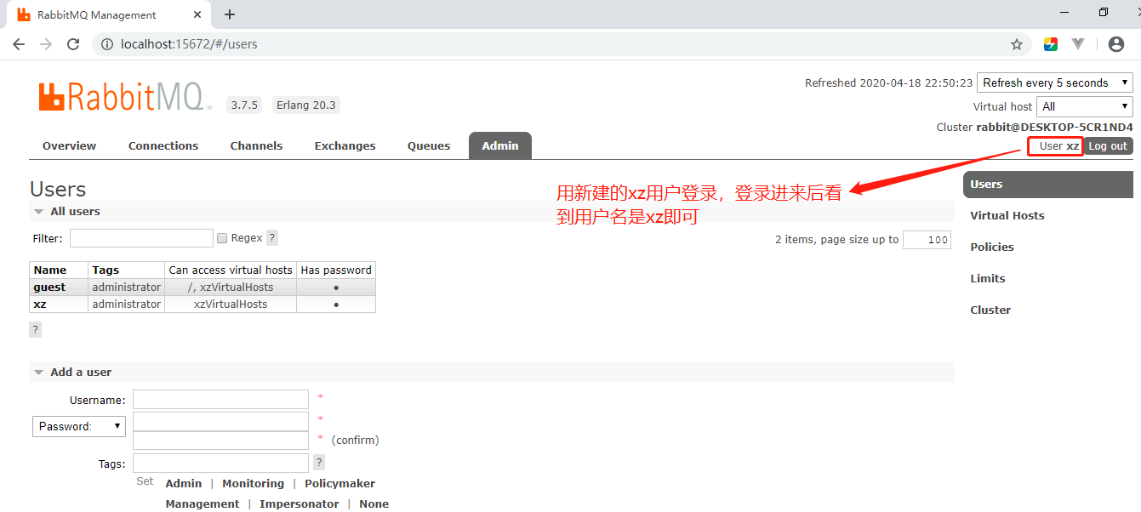1141x512 pixels.
Task: Open the Password type dropdown
Action: 79,426
